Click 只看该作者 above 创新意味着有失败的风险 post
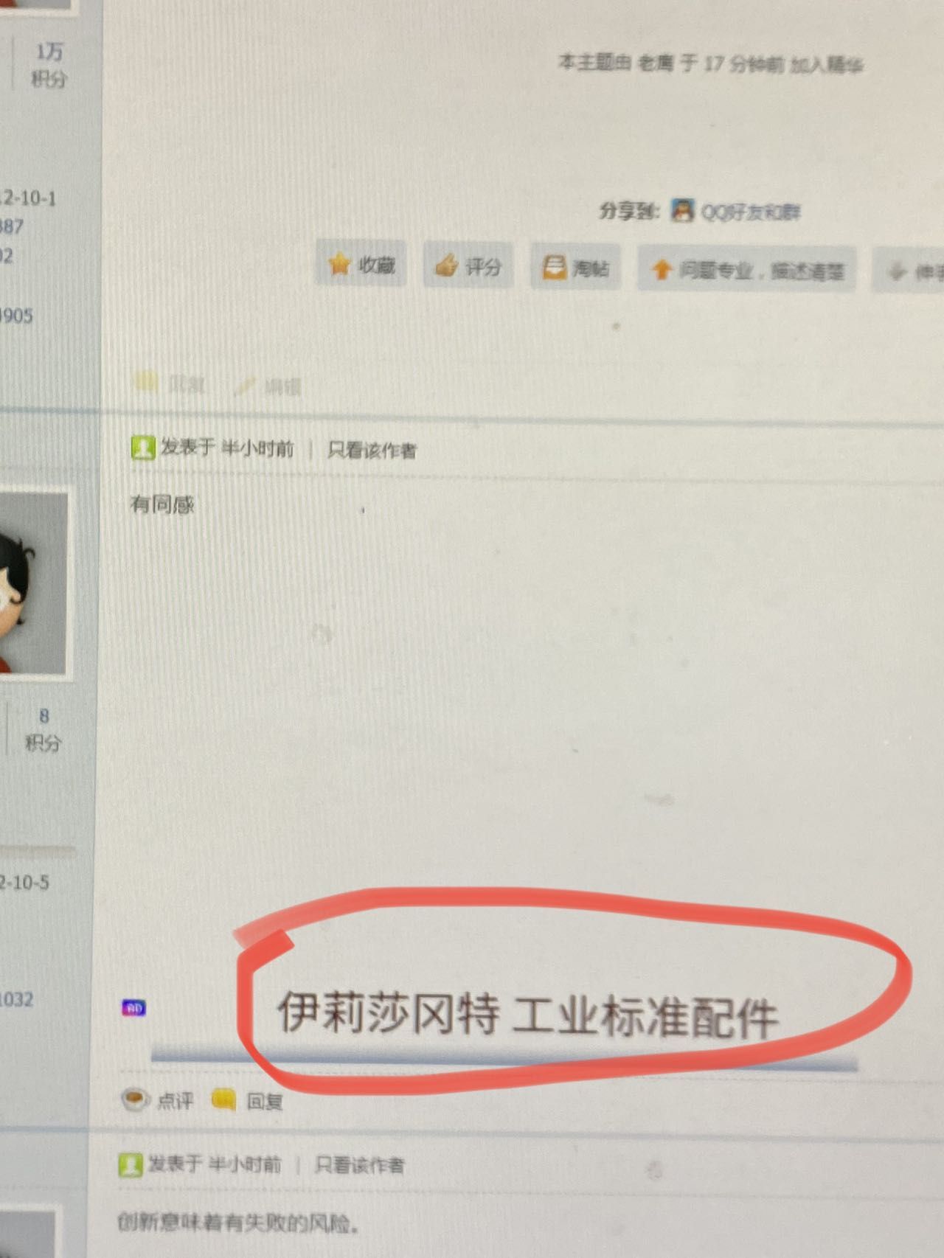 (x=359, y=1165)
